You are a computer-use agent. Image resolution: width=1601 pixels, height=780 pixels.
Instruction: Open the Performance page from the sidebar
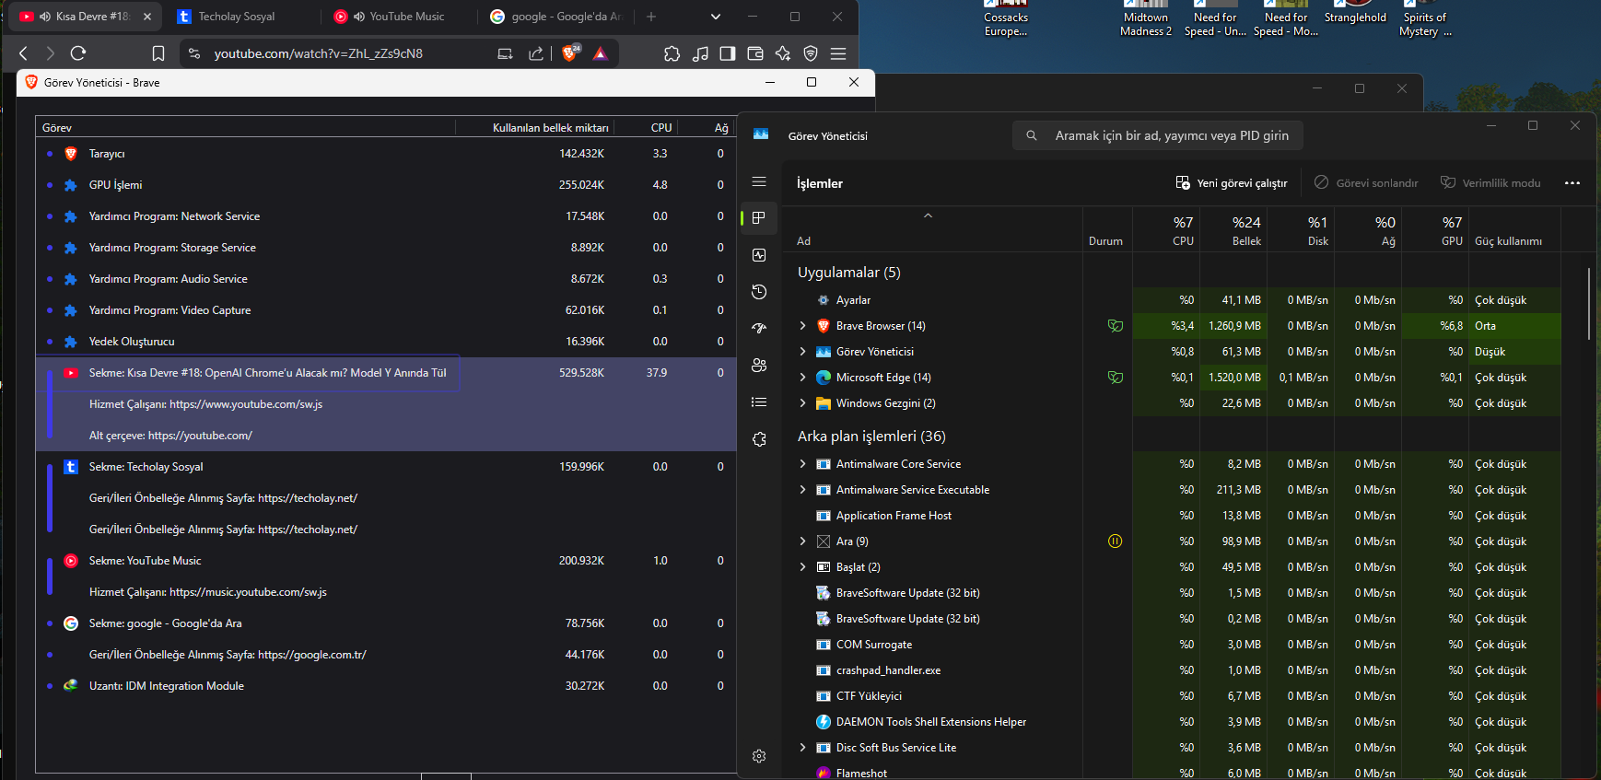click(x=759, y=255)
